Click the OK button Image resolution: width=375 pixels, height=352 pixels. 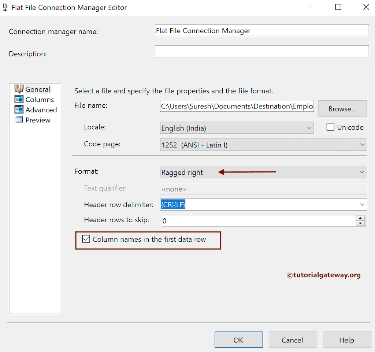coord(238,340)
